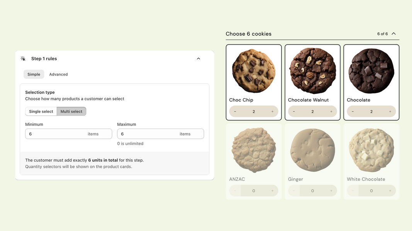Switch to the Advanced tab
The height and width of the screenshot is (231, 412).
58,74
